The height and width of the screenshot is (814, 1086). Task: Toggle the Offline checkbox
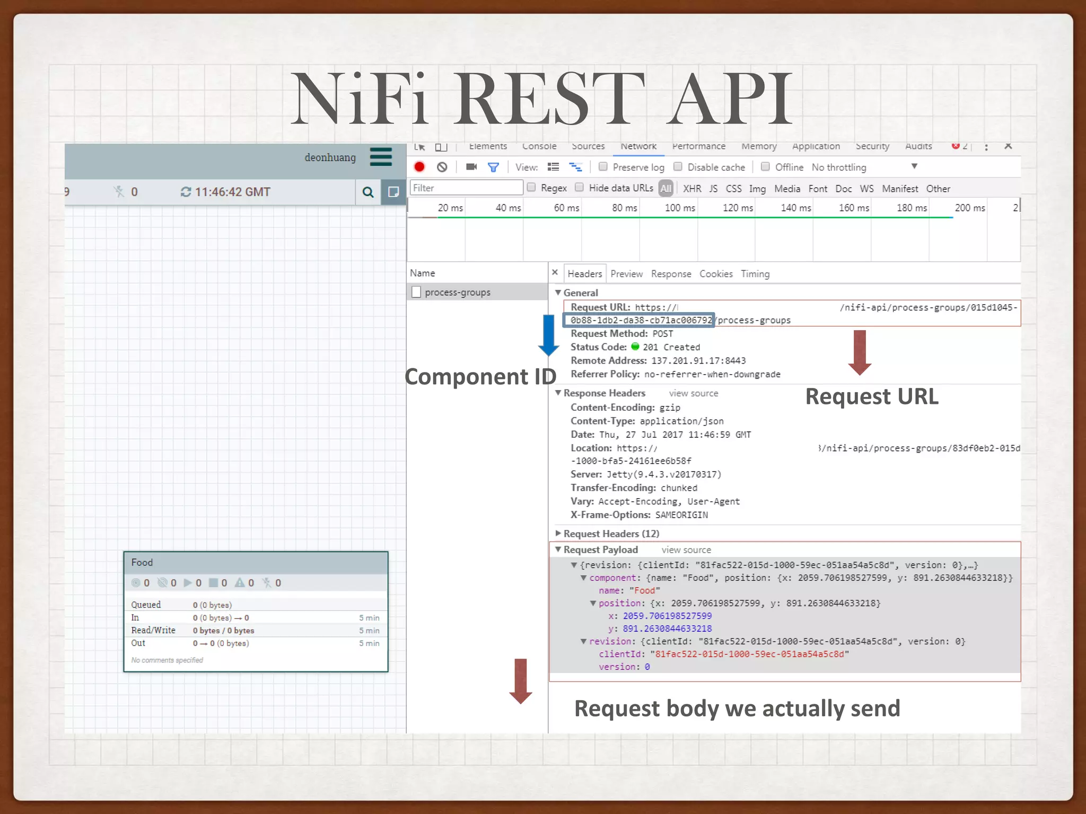tap(765, 167)
